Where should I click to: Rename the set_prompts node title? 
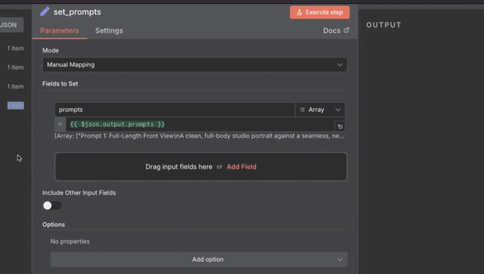point(77,12)
